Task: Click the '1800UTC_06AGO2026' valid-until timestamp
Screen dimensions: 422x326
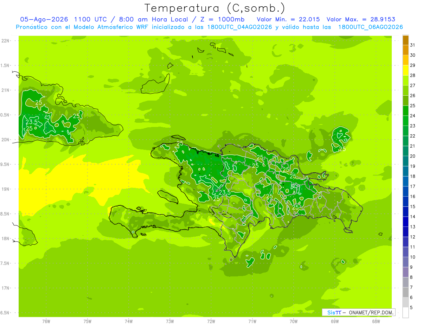Action: [370, 27]
